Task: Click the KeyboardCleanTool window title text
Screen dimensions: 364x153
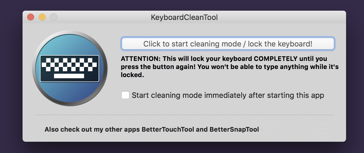Action: [184, 17]
